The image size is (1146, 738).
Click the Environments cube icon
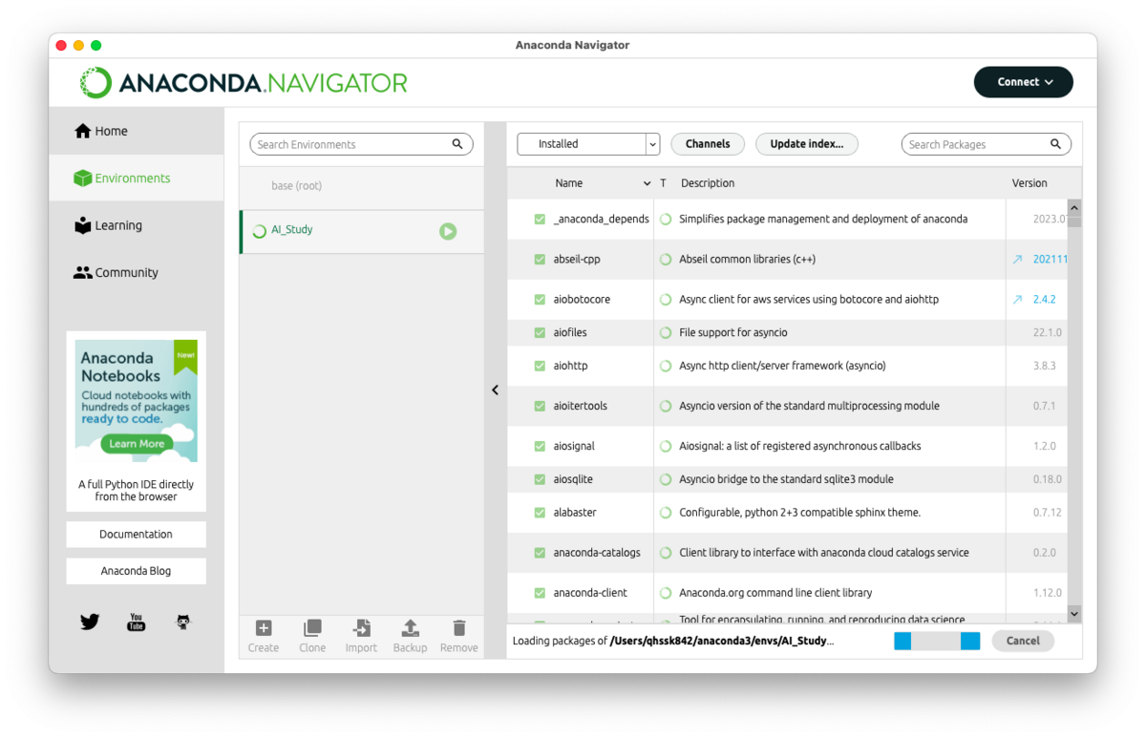[x=83, y=179]
